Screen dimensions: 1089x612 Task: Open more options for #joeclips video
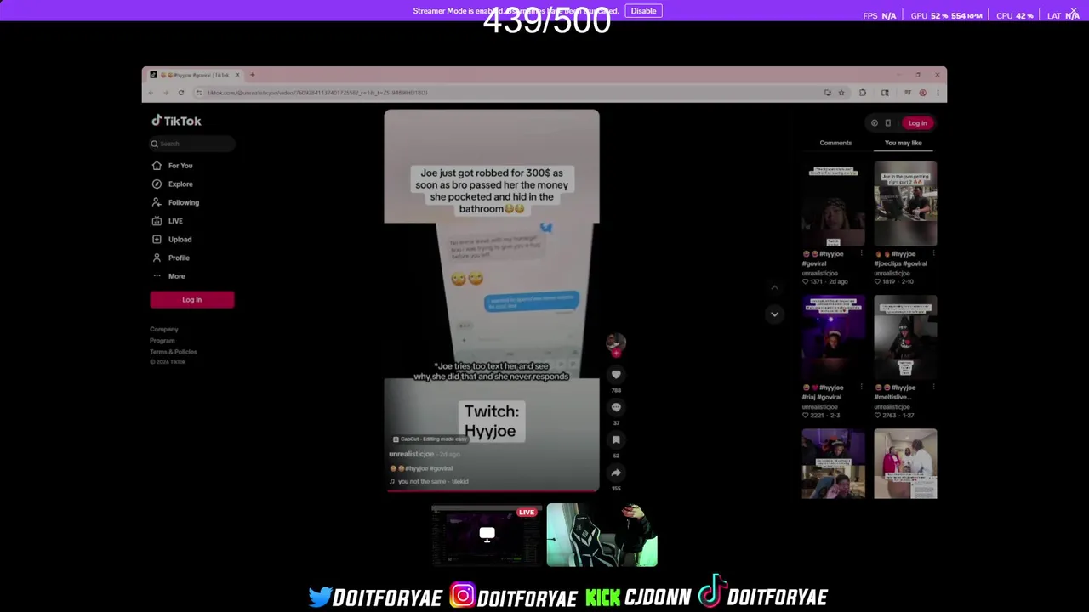pyautogui.click(x=933, y=254)
